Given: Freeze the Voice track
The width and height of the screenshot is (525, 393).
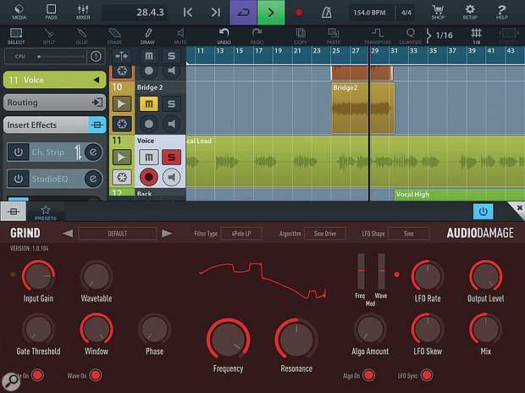Looking at the screenshot, I should [122, 177].
